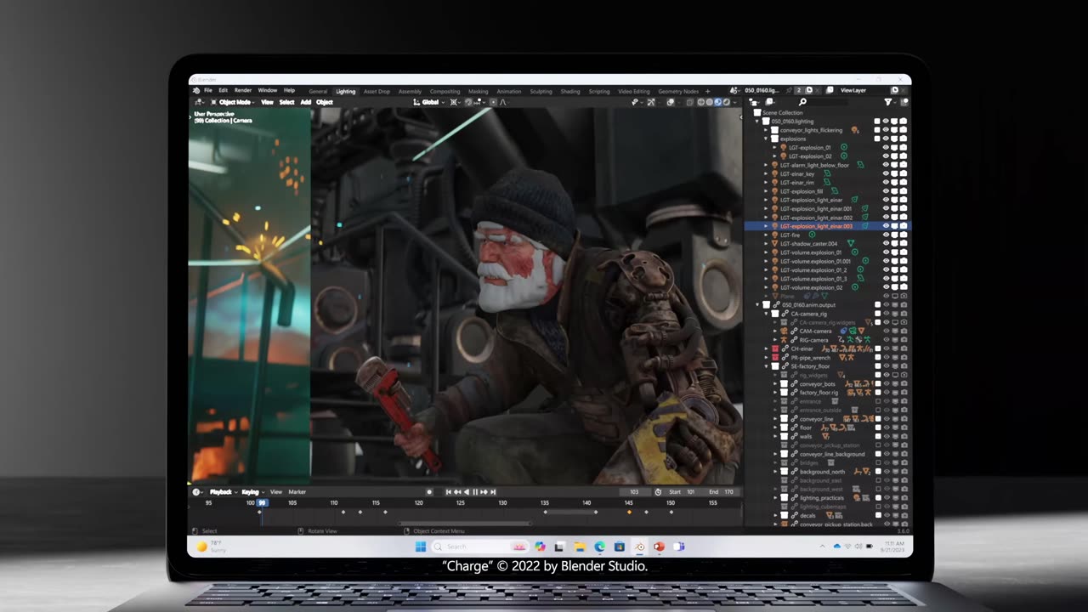Image resolution: width=1088 pixels, height=612 pixels.
Task: Switch to the Compositing workspace tab
Action: [445, 91]
